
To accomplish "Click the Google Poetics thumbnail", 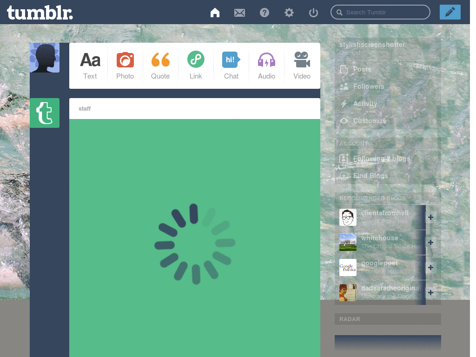I will (x=348, y=267).
